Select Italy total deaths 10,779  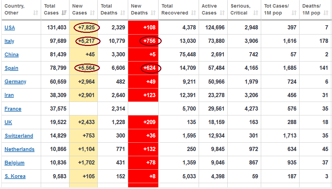pyautogui.click(x=117, y=41)
